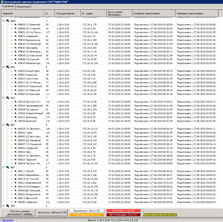Click branch icon of EKB16 Южный Урал
223x222 pixels.
[x=15, y=71]
